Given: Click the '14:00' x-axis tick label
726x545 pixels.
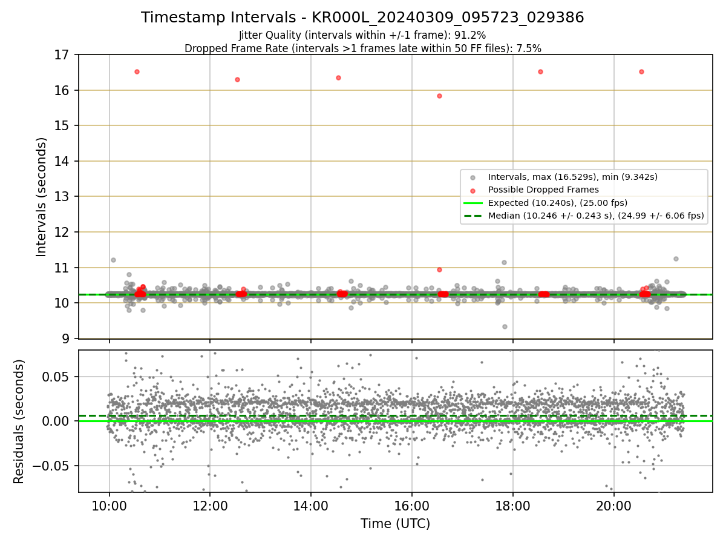Looking at the screenshot, I should [311, 506].
